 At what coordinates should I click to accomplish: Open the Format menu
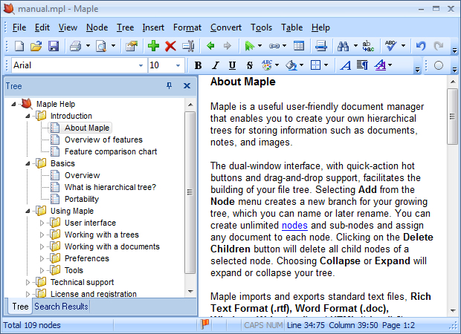click(x=187, y=27)
